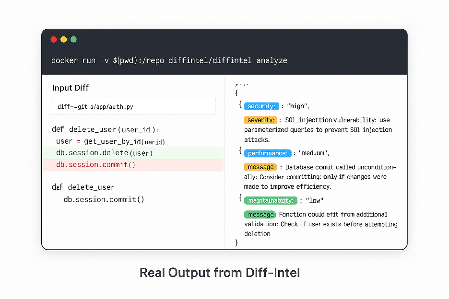449x299 pixels.
Task: Click the Input Diff heading
Action: [71, 88]
